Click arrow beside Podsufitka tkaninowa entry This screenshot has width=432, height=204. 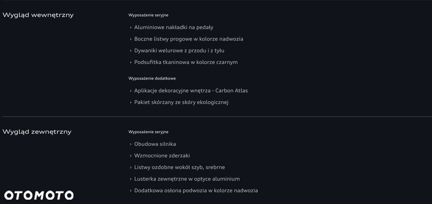pos(130,62)
